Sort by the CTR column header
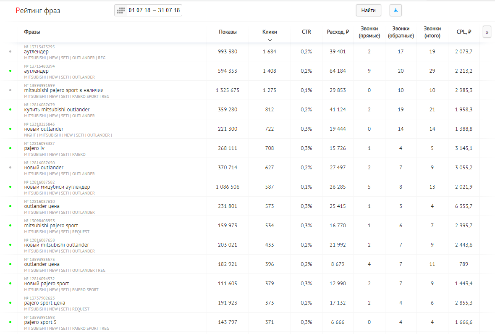This screenshot has height=334, width=495. (x=306, y=32)
